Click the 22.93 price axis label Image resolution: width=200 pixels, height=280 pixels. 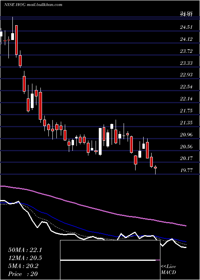186,75
